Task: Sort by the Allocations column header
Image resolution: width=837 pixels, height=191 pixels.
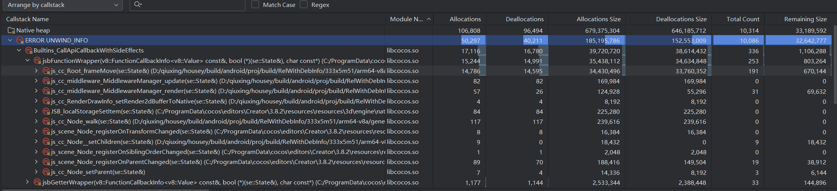Action: coord(465,19)
